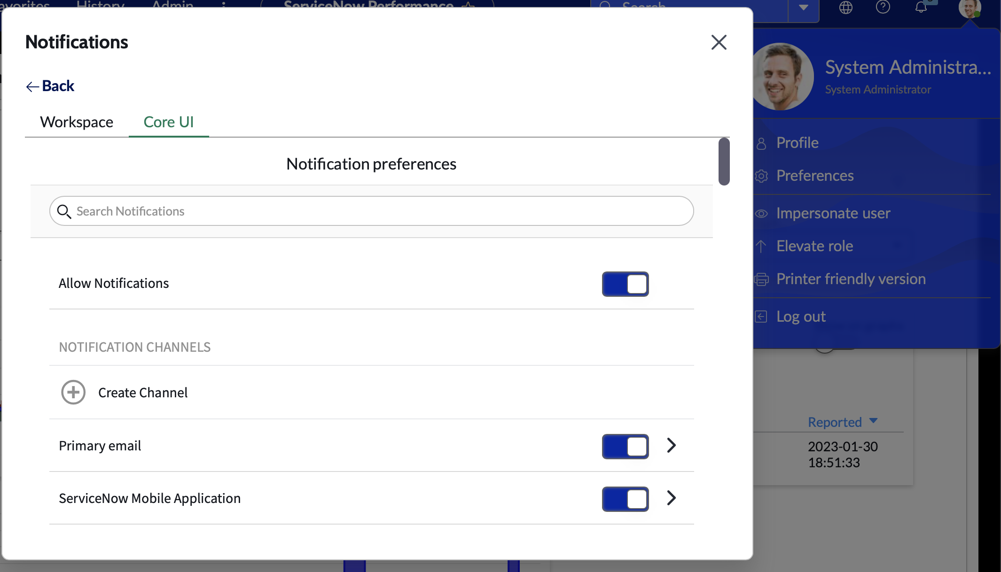Open the help question mark icon
The image size is (1001, 572).
[883, 7]
